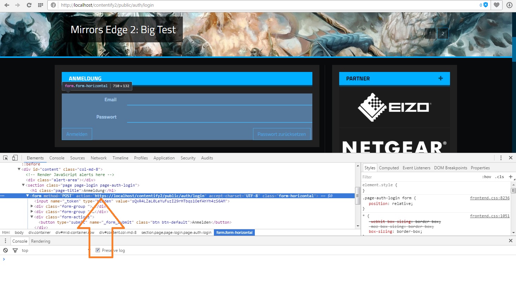Click the Passwort zurücksetzen button

point(282,134)
